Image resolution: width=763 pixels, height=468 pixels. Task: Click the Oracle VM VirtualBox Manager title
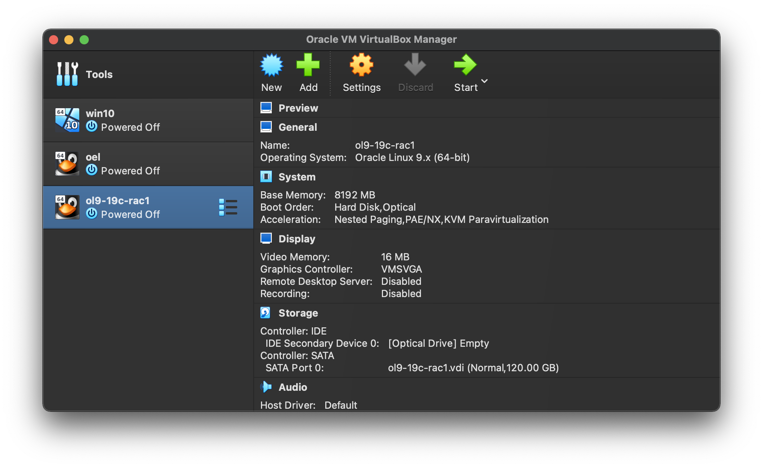(381, 39)
